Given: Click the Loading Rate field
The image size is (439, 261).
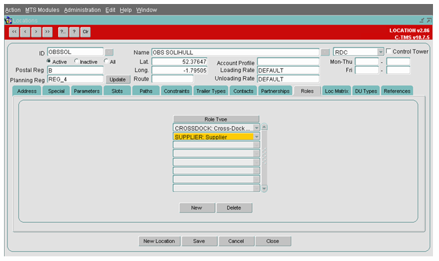Looking at the screenshot, I should 288,70.
